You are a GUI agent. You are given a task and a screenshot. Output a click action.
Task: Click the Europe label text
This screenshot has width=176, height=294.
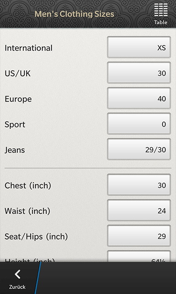click(x=18, y=99)
